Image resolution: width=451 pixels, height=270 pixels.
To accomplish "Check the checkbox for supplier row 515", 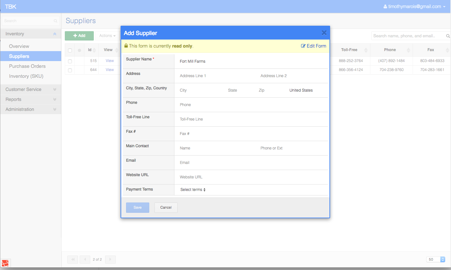I will coord(70,60).
